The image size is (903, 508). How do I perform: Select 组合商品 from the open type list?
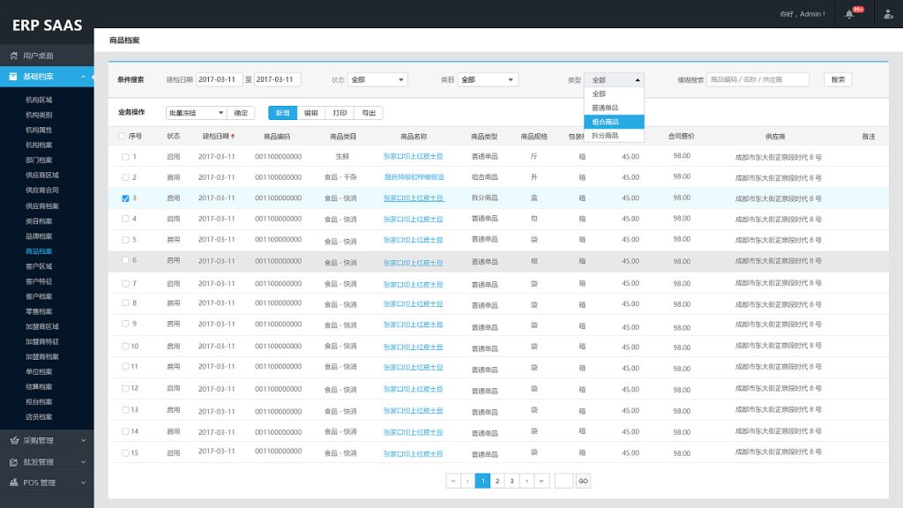point(614,122)
